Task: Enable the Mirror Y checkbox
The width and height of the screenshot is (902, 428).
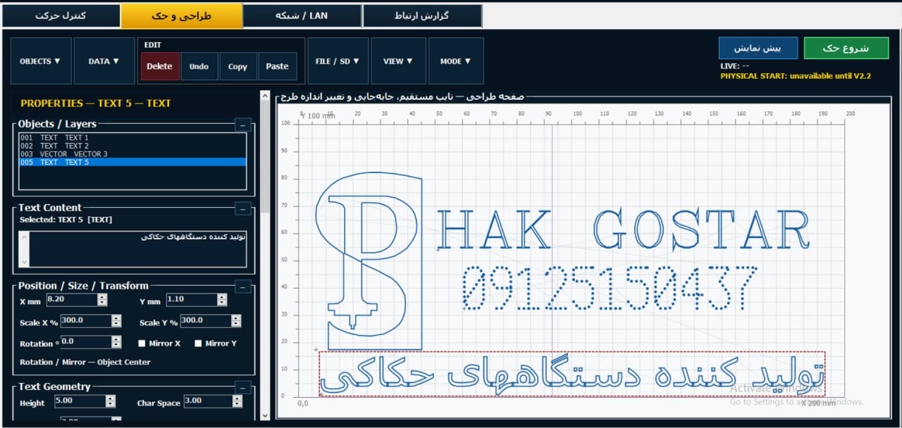Action: click(198, 344)
